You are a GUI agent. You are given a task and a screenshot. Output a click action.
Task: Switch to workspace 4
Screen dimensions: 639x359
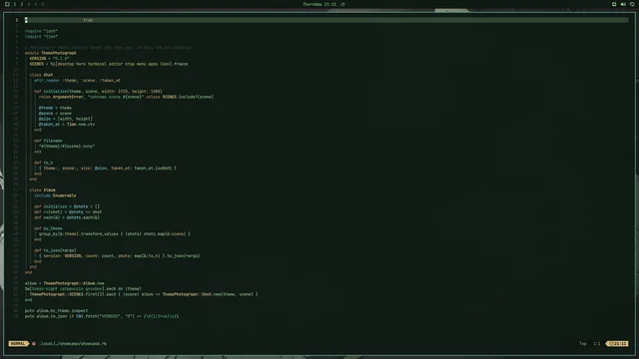coord(36,4)
